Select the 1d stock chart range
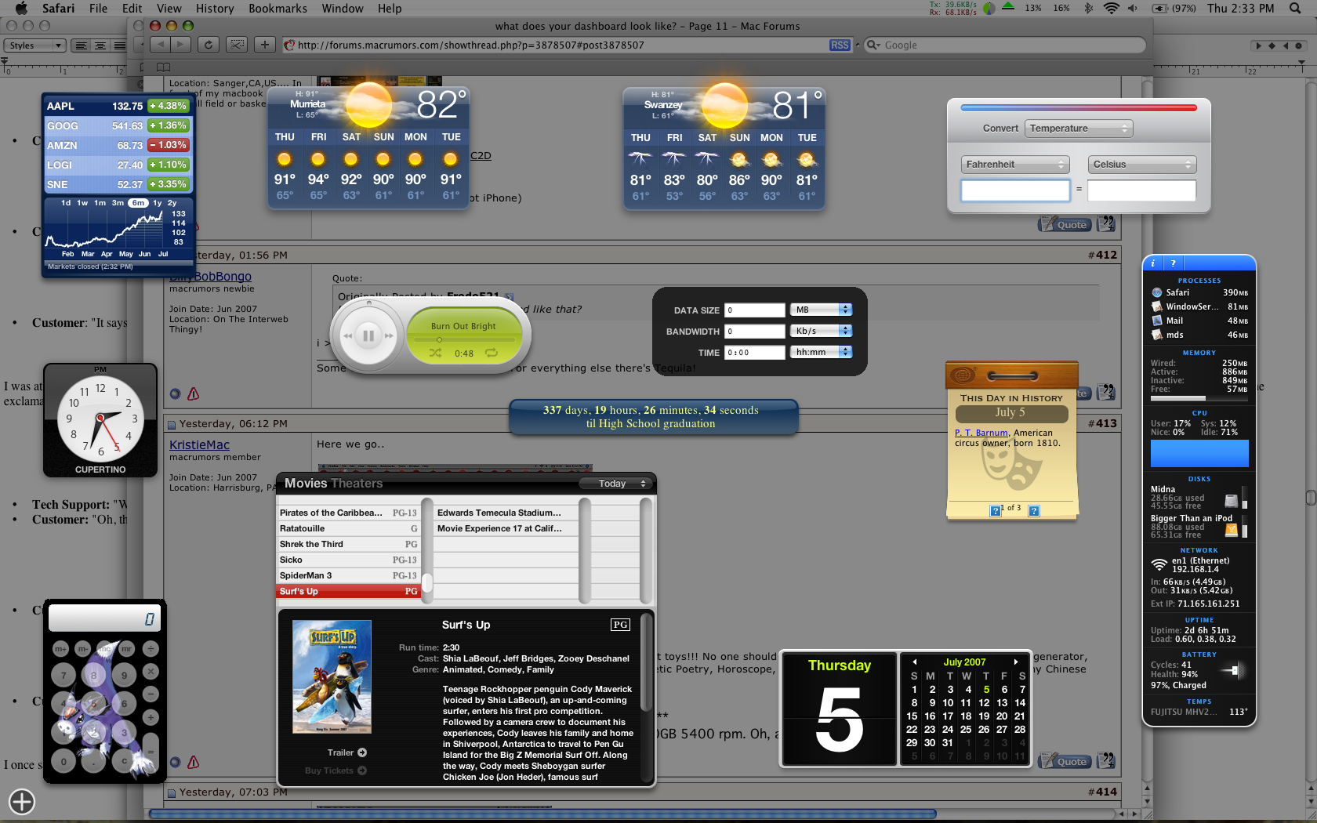The height and width of the screenshot is (823, 1317). click(x=66, y=203)
